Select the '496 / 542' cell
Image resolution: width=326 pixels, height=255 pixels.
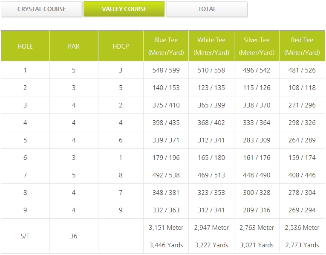coord(257,70)
